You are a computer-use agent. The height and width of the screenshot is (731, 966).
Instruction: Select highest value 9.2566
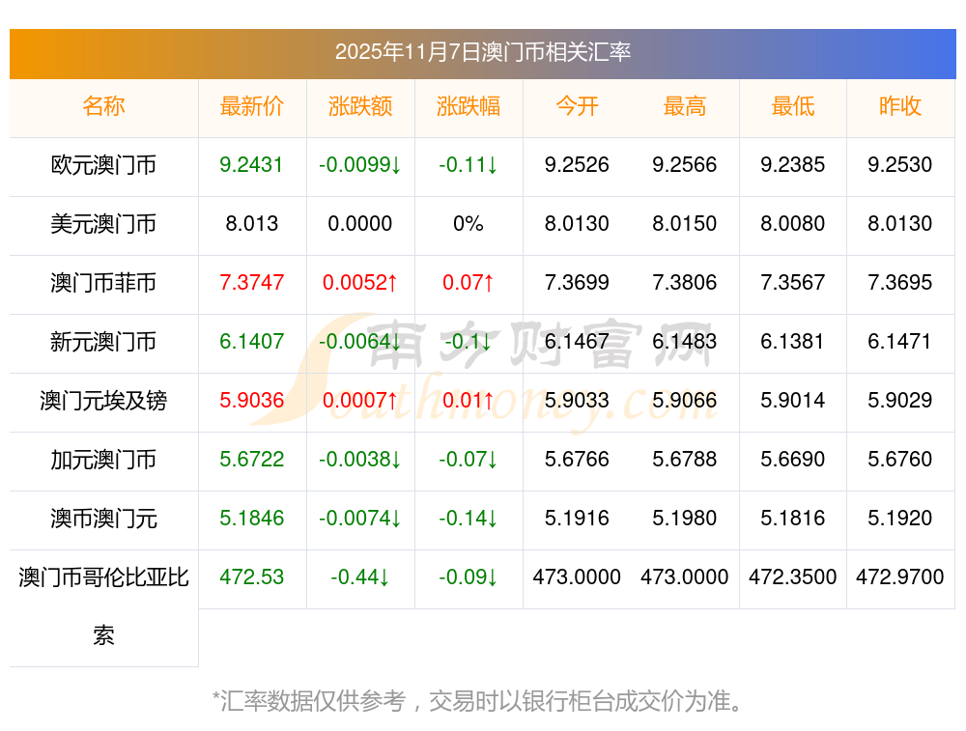[685, 164]
